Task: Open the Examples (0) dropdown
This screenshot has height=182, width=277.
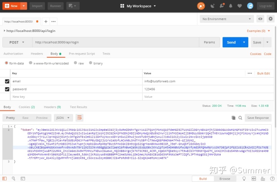Action: coord(258,31)
